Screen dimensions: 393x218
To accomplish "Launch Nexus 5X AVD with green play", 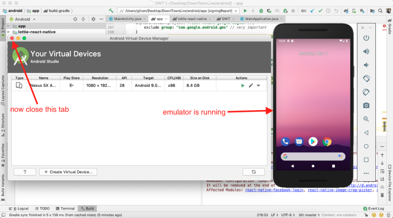I will (x=243, y=85).
